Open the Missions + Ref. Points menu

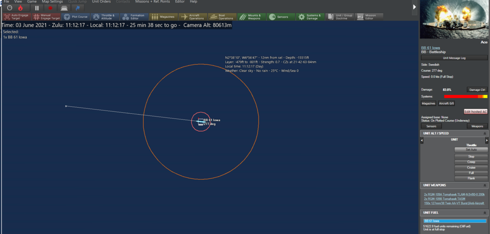(x=153, y=1)
